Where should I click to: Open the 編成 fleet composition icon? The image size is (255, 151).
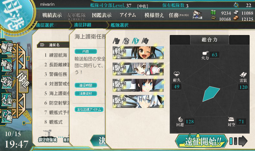tap(7, 47)
